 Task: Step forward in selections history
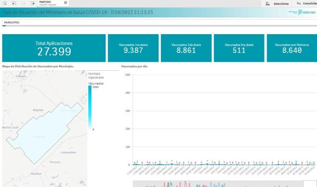click(23, 3)
